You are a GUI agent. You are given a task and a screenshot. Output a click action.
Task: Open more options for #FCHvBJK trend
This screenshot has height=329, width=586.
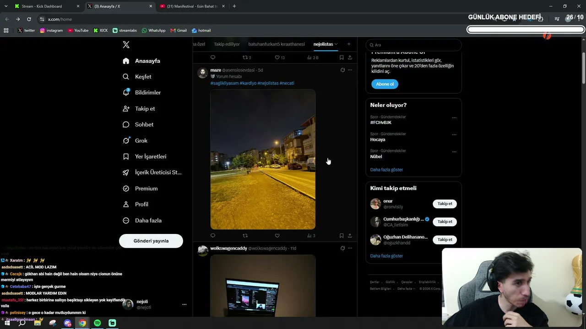click(x=454, y=117)
